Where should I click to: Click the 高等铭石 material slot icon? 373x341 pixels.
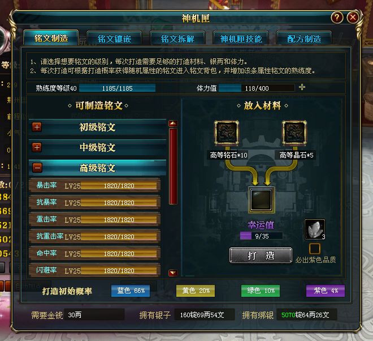[x=227, y=133]
